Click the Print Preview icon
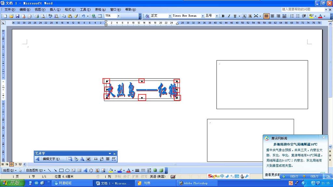 (x=43, y=16)
